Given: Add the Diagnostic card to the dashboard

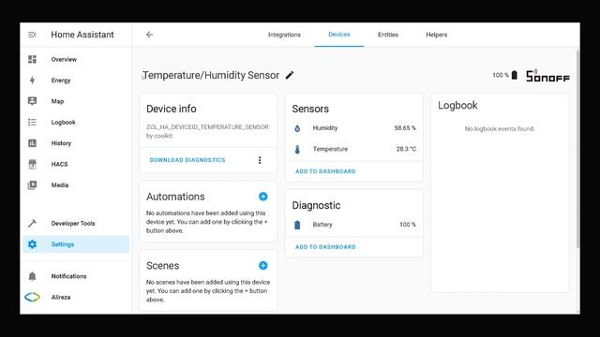Looking at the screenshot, I should (325, 247).
